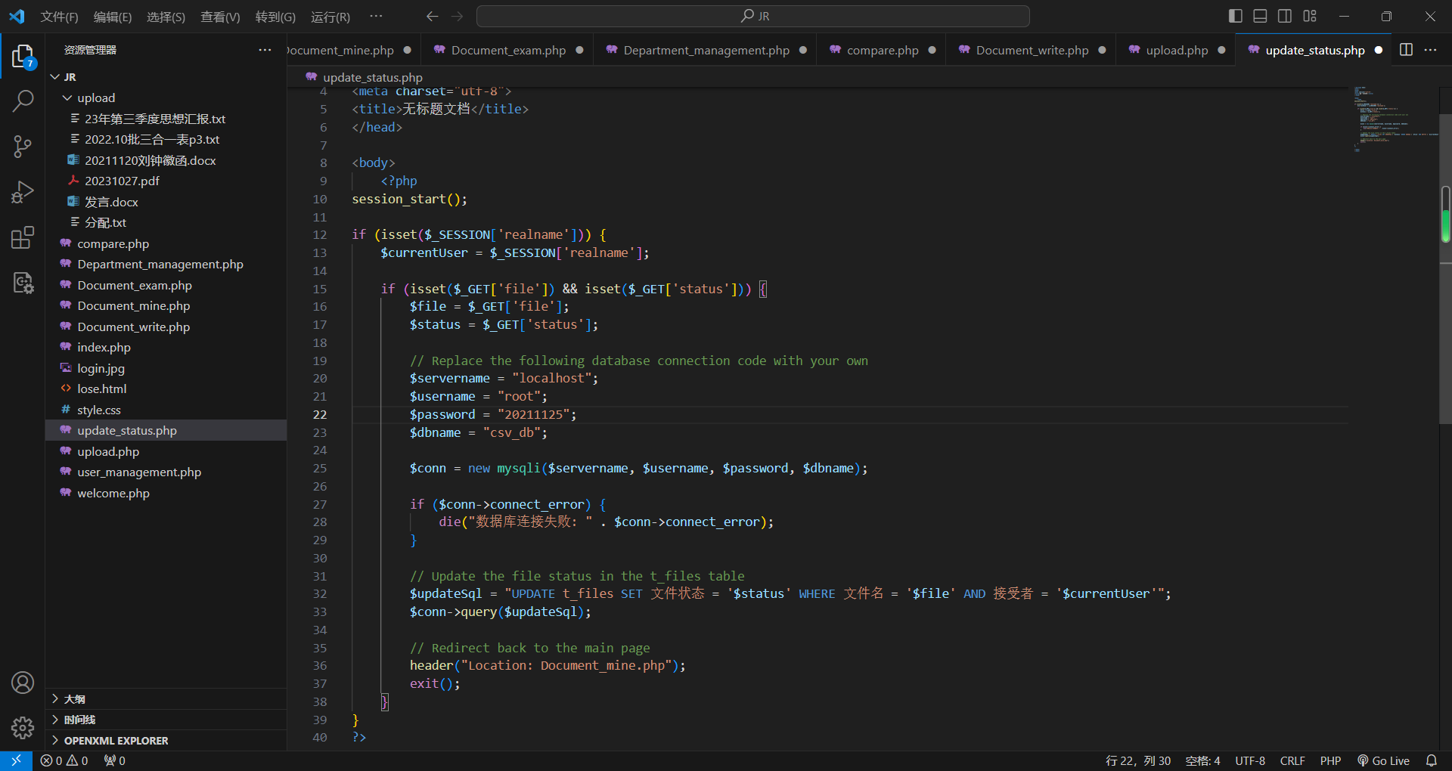Open the Accounts menu icon
1452x771 pixels.
tap(23, 683)
